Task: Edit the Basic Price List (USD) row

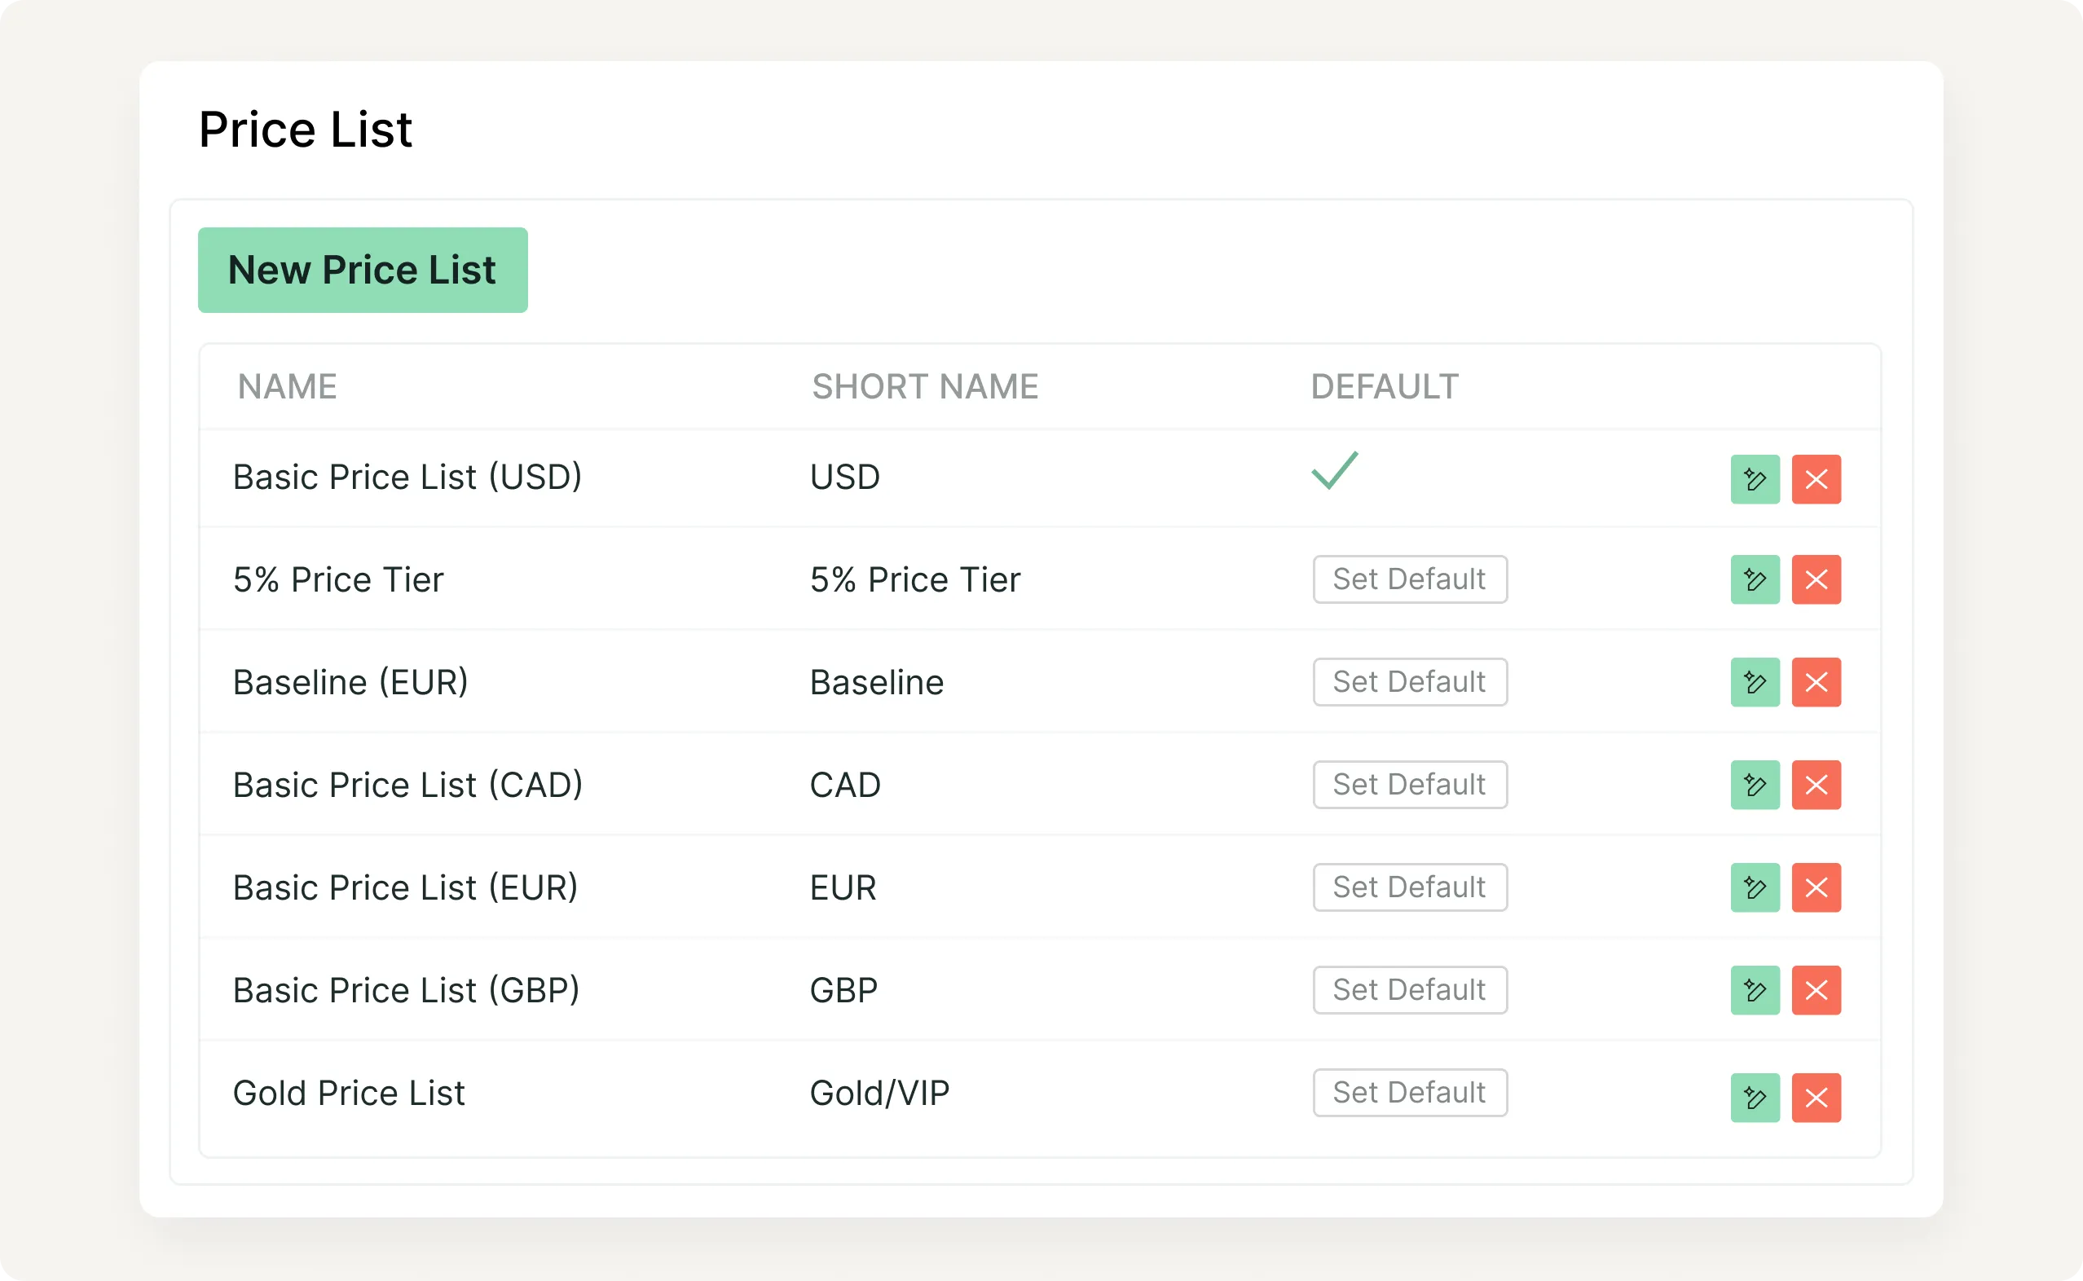Action: click(x=1755, y=479)
